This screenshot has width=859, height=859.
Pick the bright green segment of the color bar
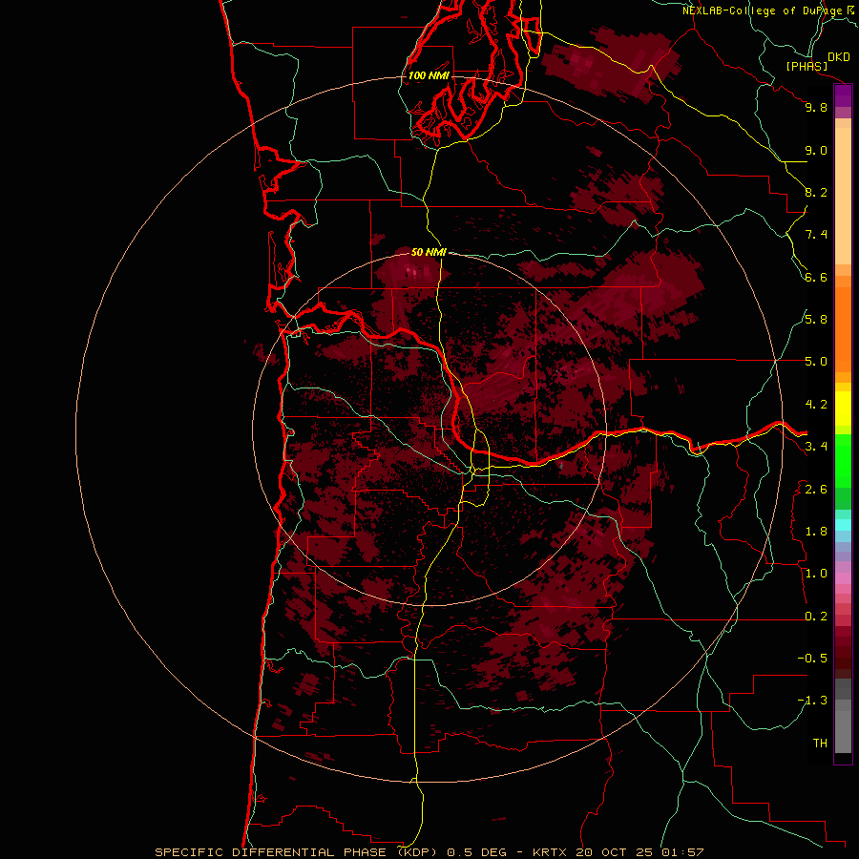843,462
